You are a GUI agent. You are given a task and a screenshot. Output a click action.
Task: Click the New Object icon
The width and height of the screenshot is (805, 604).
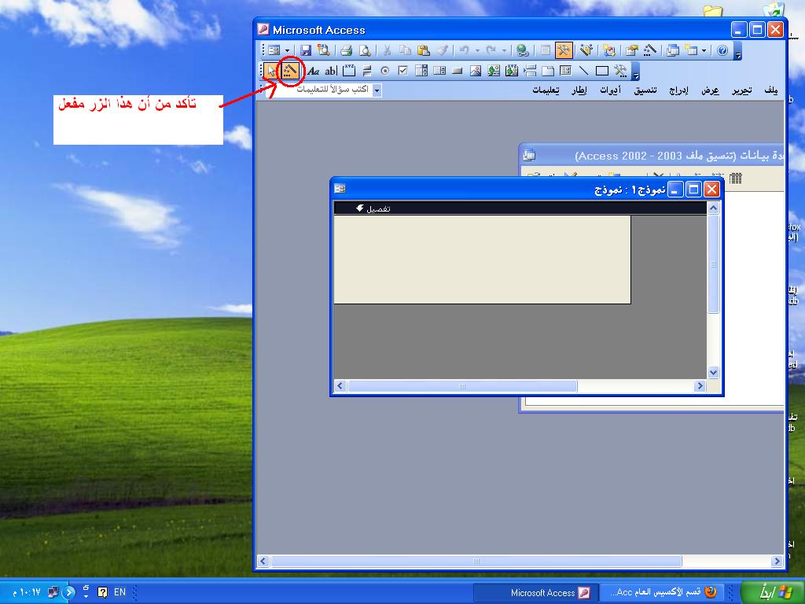tap(691, 50)
